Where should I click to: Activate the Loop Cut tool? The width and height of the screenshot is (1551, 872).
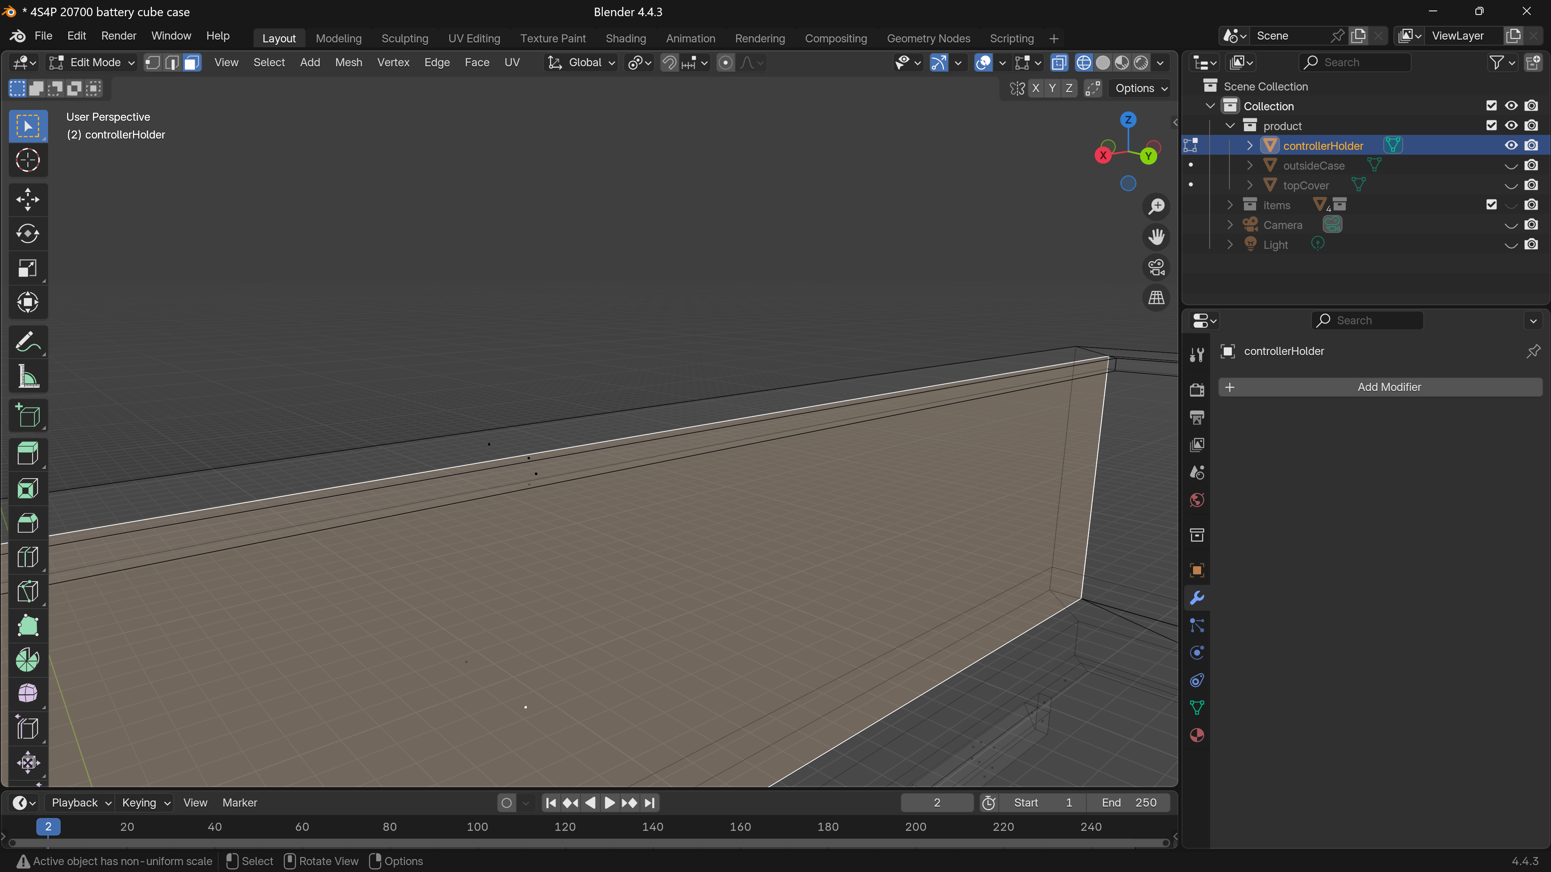pyautogui.click(x=28, y=557)
